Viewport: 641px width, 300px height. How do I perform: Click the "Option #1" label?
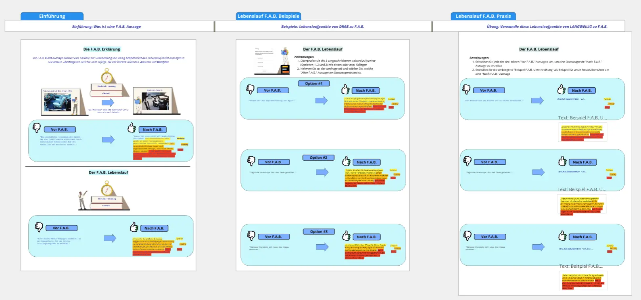[x=313, y=84]
